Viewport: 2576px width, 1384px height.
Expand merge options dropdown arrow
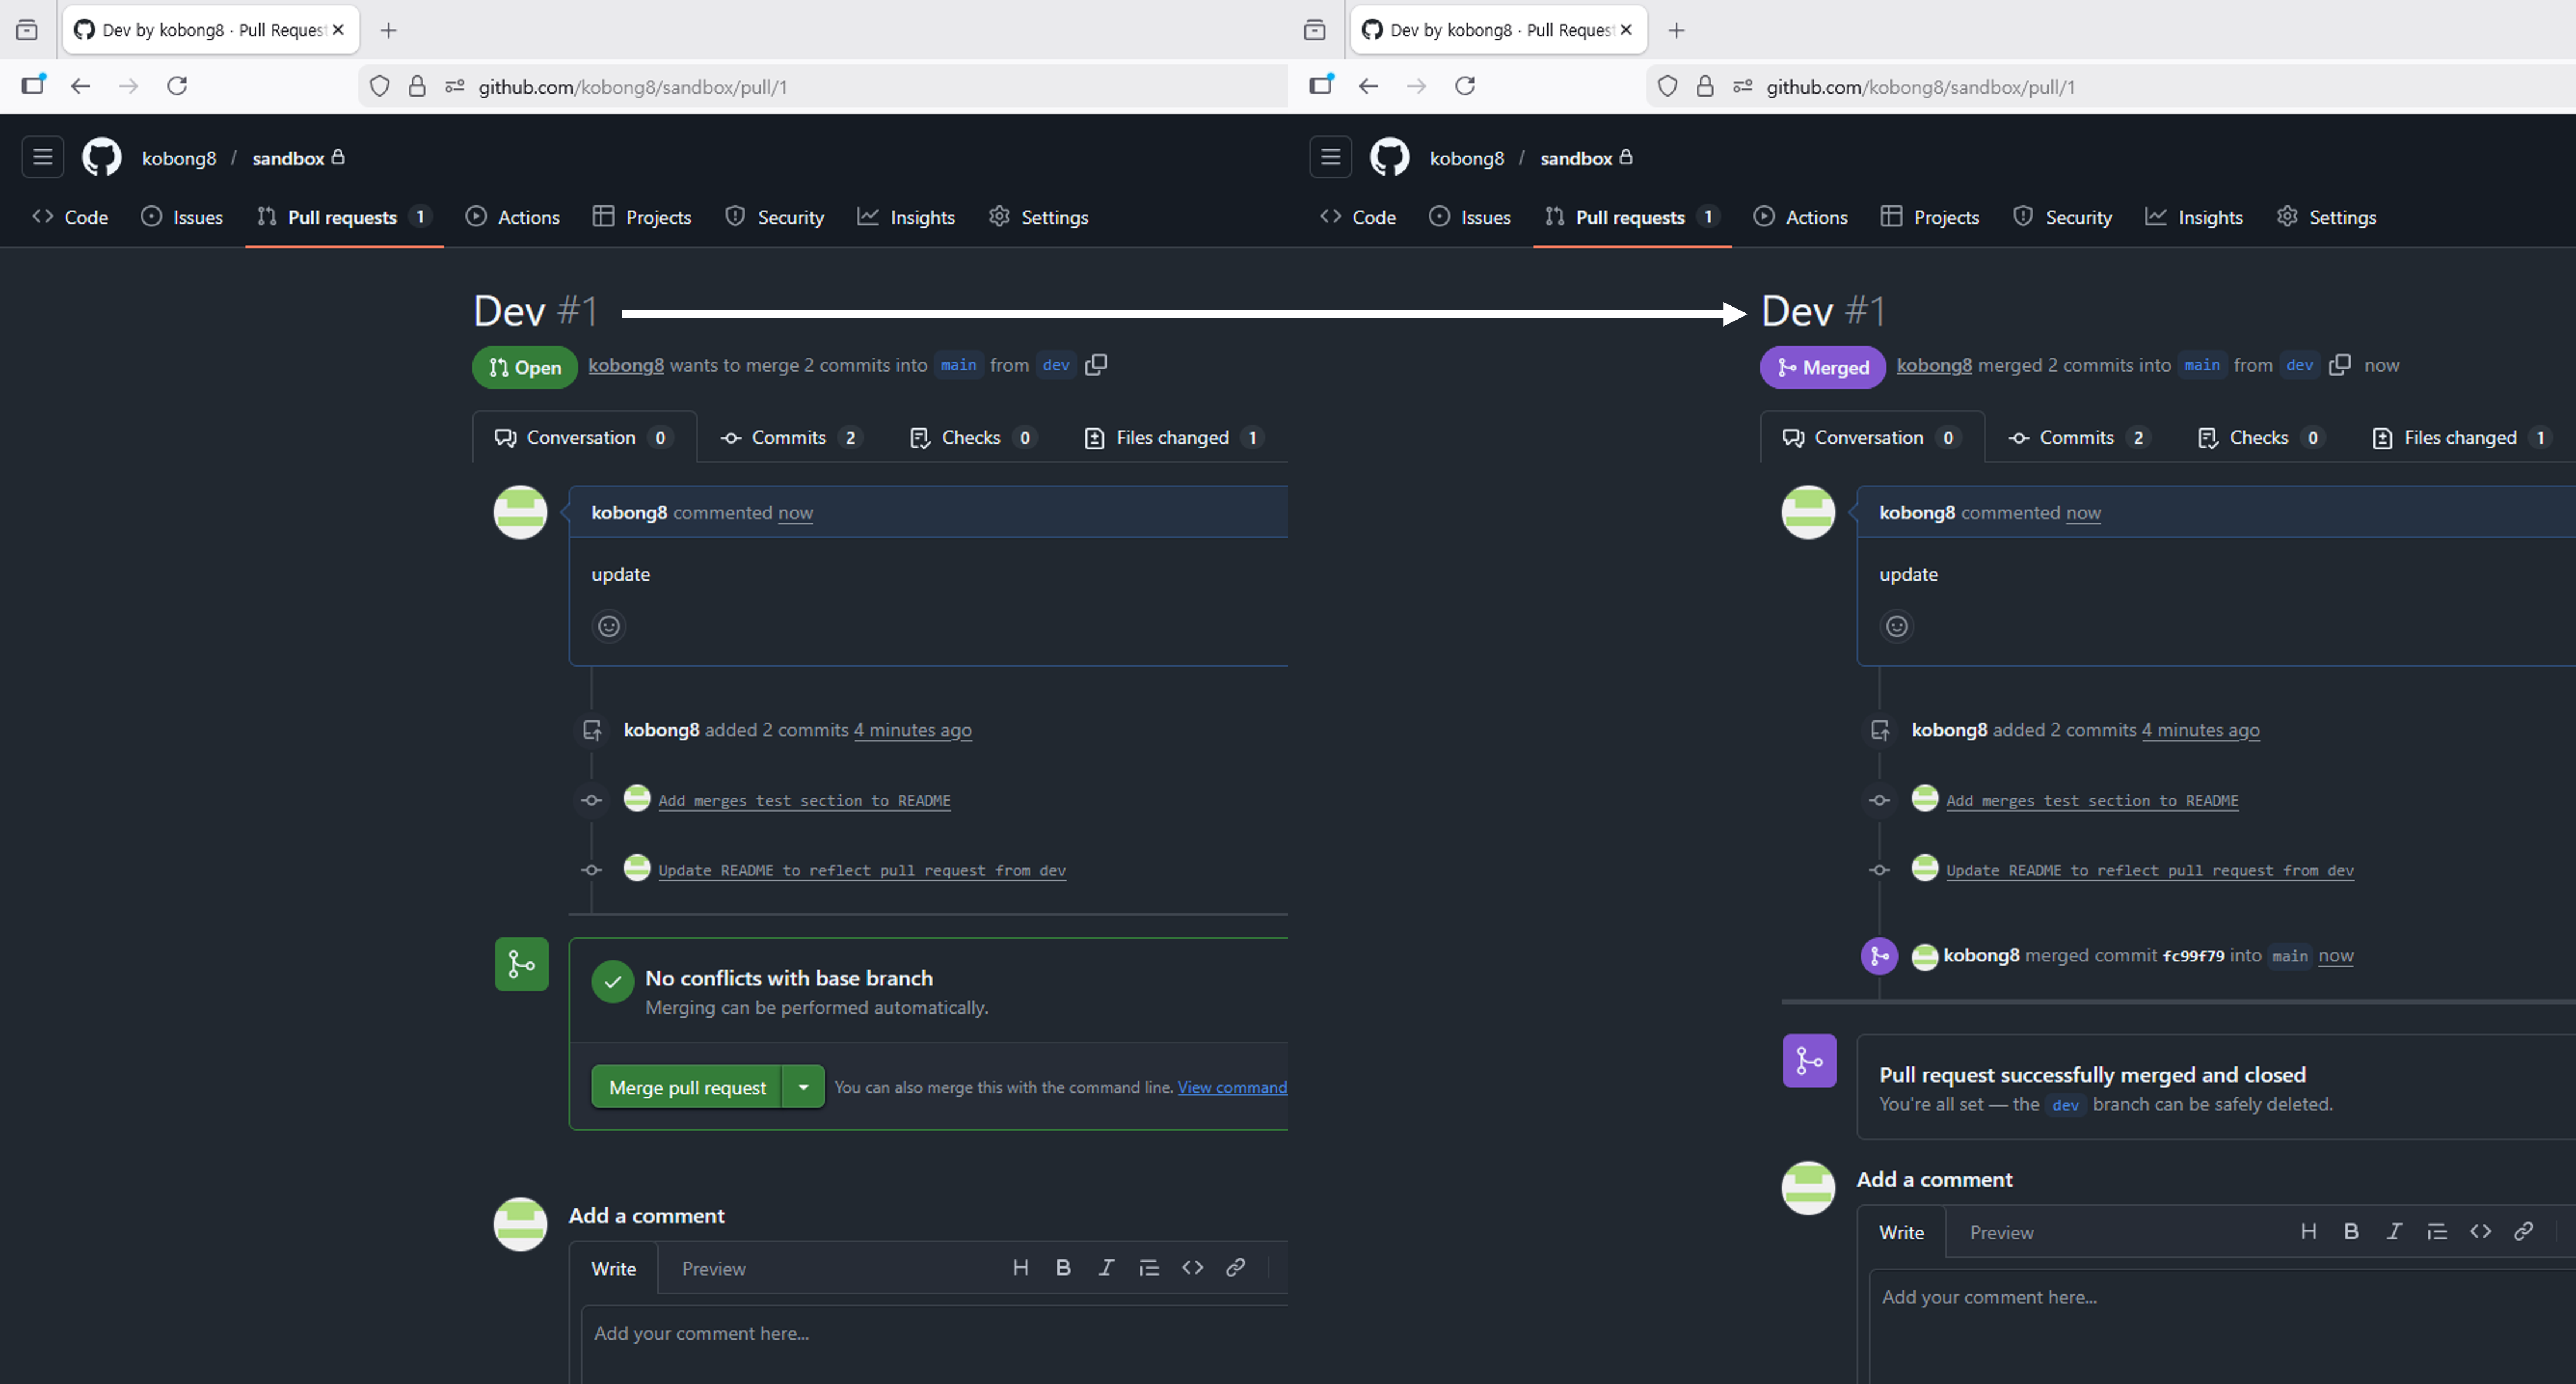tap(803, 1087)
